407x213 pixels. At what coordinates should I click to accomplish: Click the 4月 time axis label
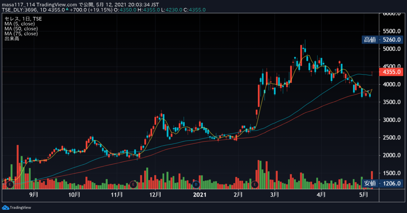pyautogui.click(x=321, y=195)
